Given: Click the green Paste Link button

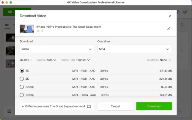Looking at the screenshot, I should pyautogui.click(x=9, y=12).
